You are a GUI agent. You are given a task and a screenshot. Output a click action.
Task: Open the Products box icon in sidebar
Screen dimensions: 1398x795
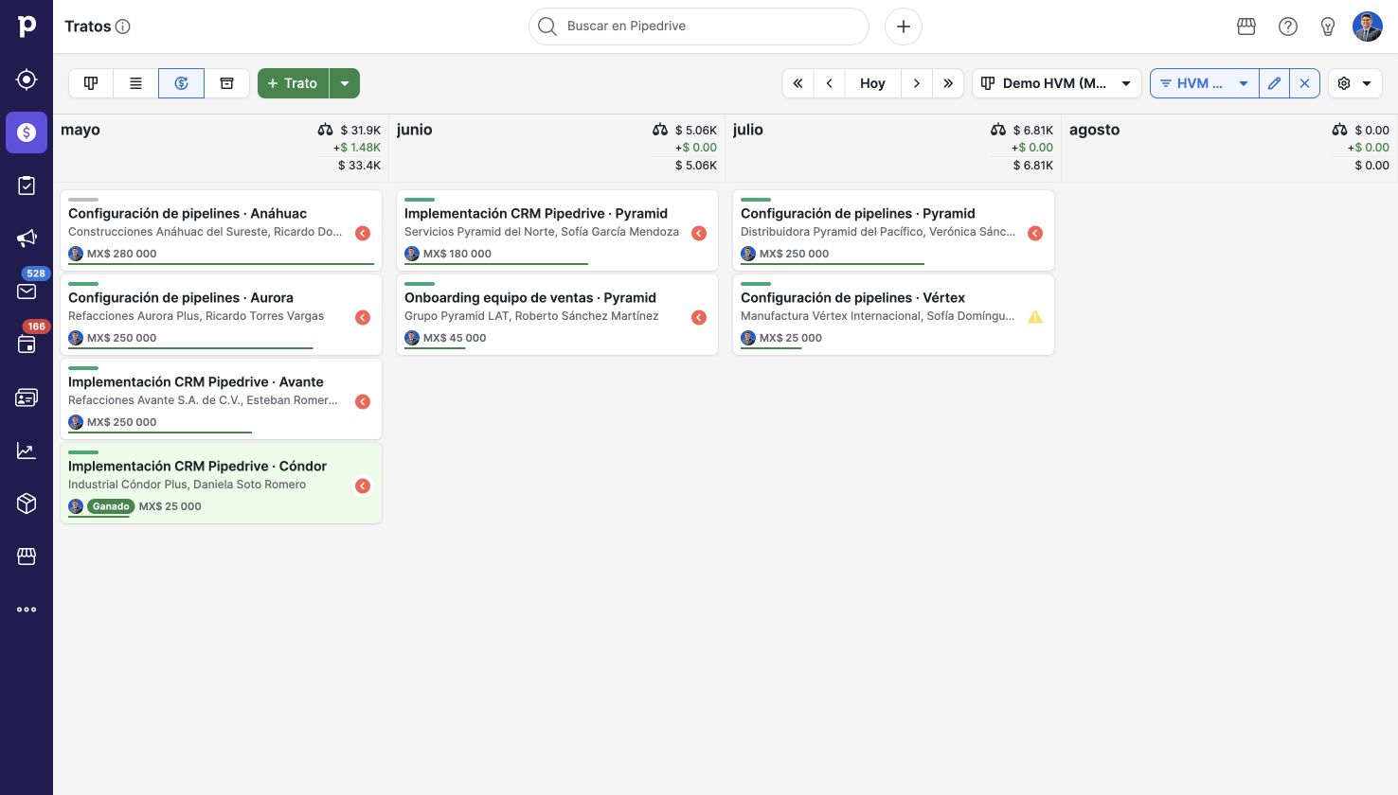click(x=27, y=503)
